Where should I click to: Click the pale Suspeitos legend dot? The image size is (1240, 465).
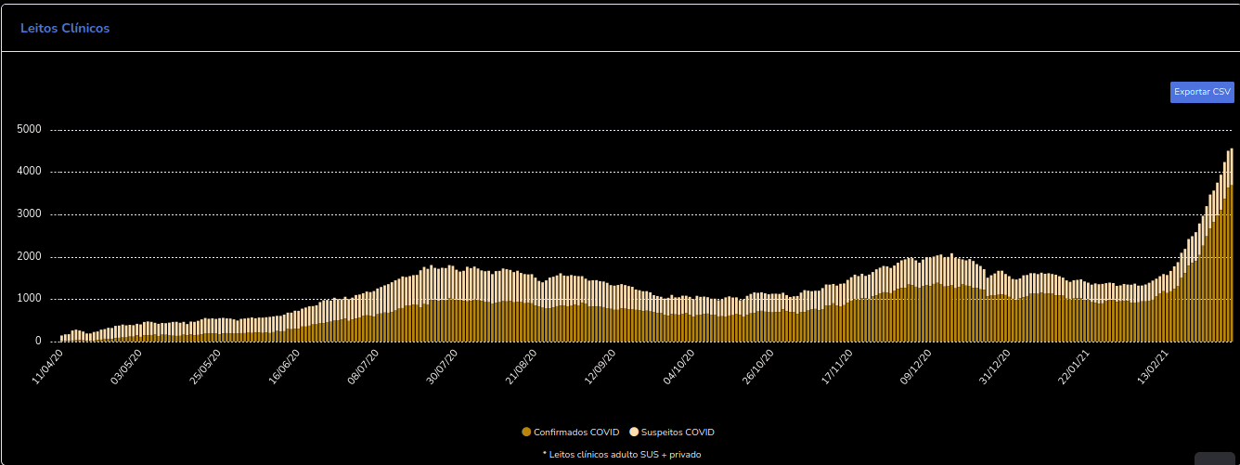[x=635, y=433]
